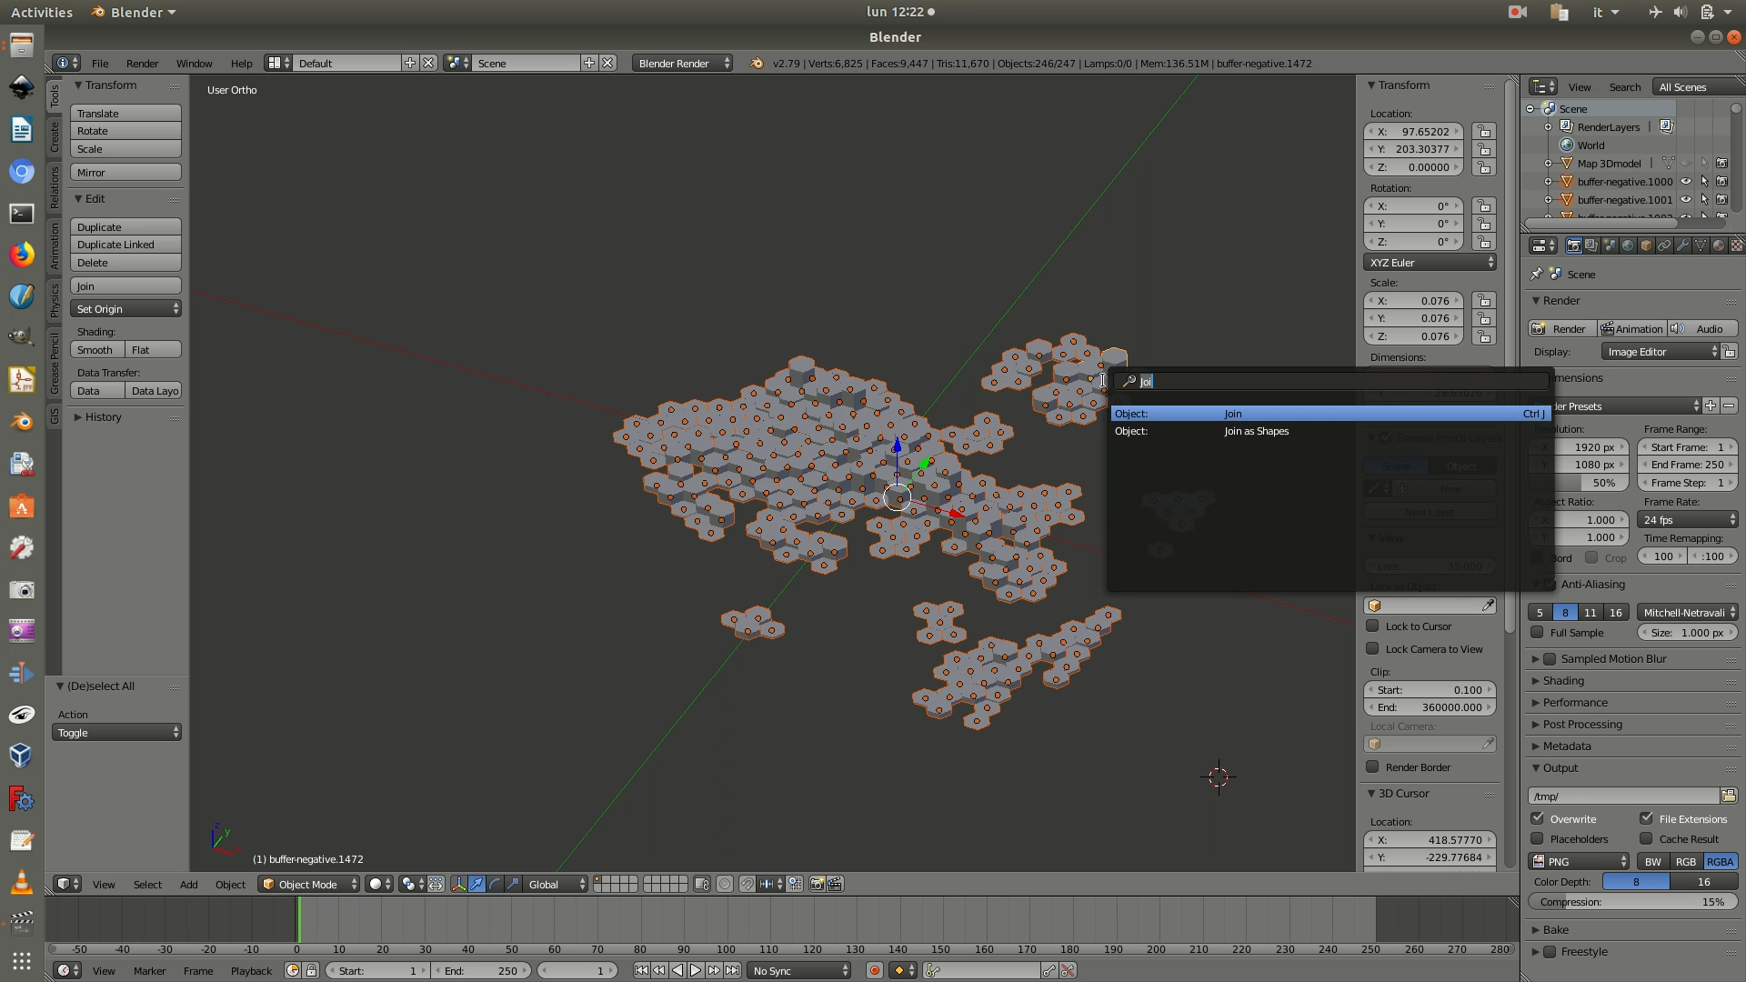Click the OpenGL render animation clapper icon
This screenshot has height=982, width=1746.
pyautogui.click(x=835, y=884)
